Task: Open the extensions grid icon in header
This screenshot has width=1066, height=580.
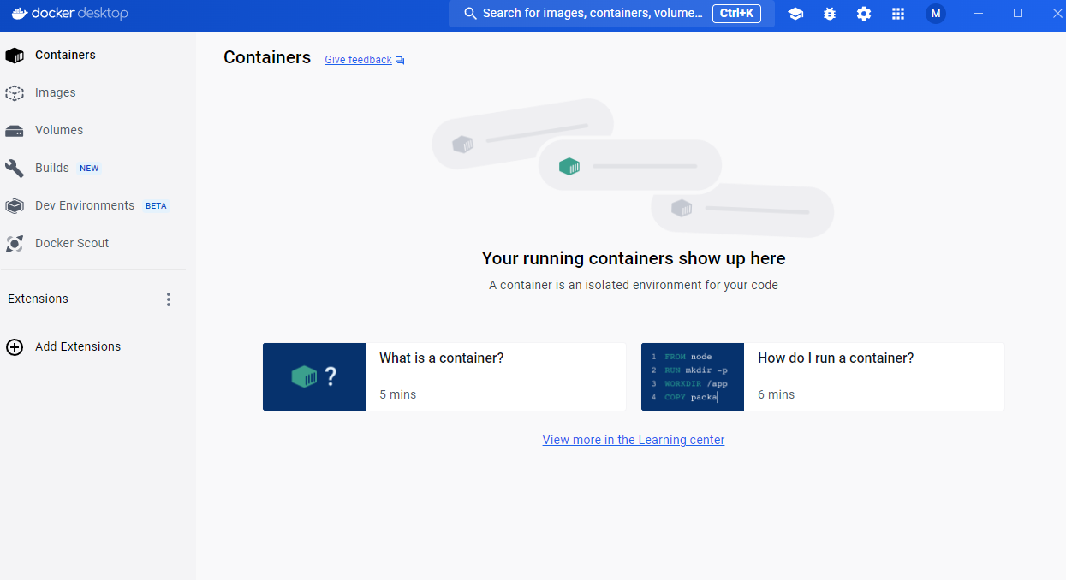Action: 898,14
